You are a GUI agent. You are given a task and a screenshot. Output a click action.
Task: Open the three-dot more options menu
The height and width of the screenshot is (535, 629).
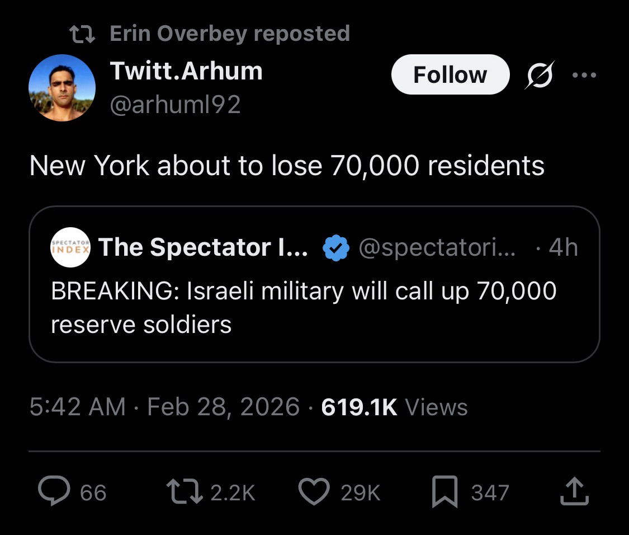point(585,74)
